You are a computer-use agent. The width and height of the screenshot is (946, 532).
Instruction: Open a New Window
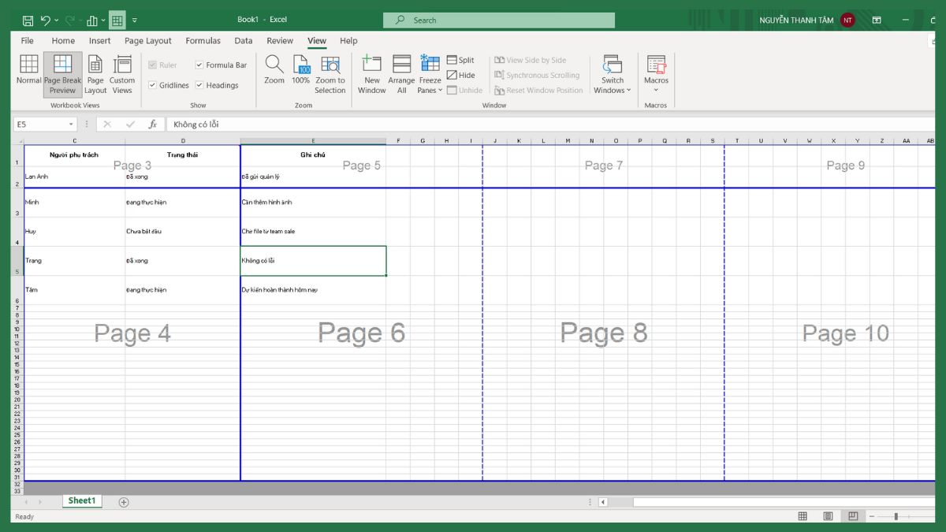(x=371, y=73)
